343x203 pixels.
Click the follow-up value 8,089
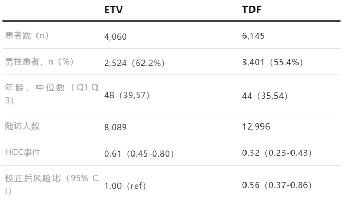[115, 127]
